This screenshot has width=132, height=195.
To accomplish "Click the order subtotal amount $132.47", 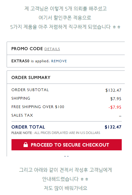I will click(x=113, y=90).
